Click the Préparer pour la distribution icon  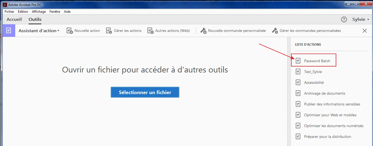(x=298, y=137)
